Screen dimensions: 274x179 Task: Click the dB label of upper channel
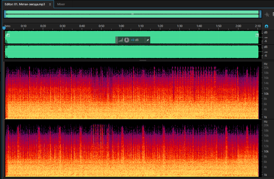click(x=266, y=32)
